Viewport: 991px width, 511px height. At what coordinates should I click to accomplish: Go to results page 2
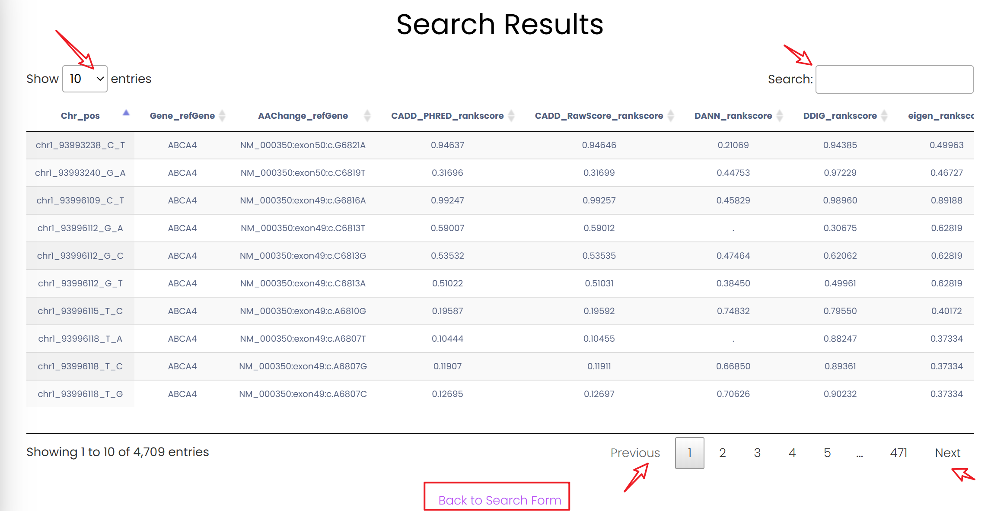pos(722,453)
